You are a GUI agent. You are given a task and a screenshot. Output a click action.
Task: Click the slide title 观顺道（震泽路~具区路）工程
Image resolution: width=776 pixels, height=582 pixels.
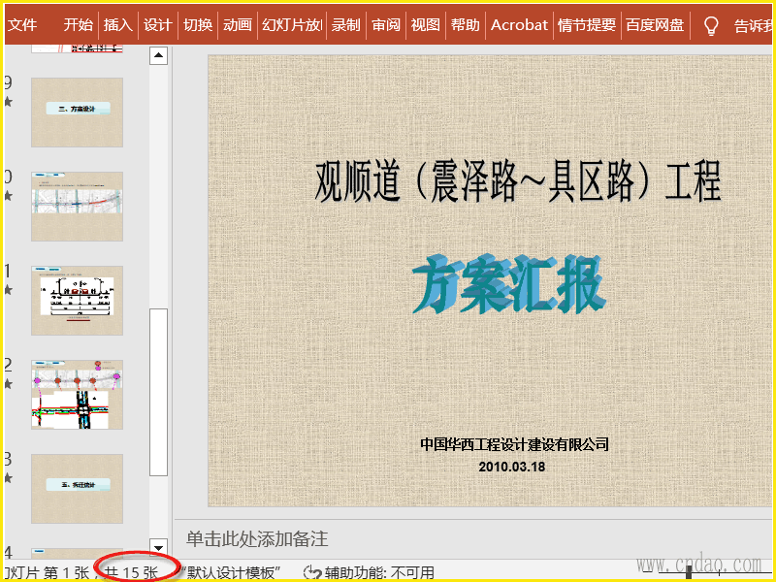(518, 181)
